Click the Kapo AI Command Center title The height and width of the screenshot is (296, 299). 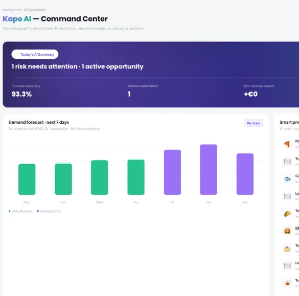(55, 19)
